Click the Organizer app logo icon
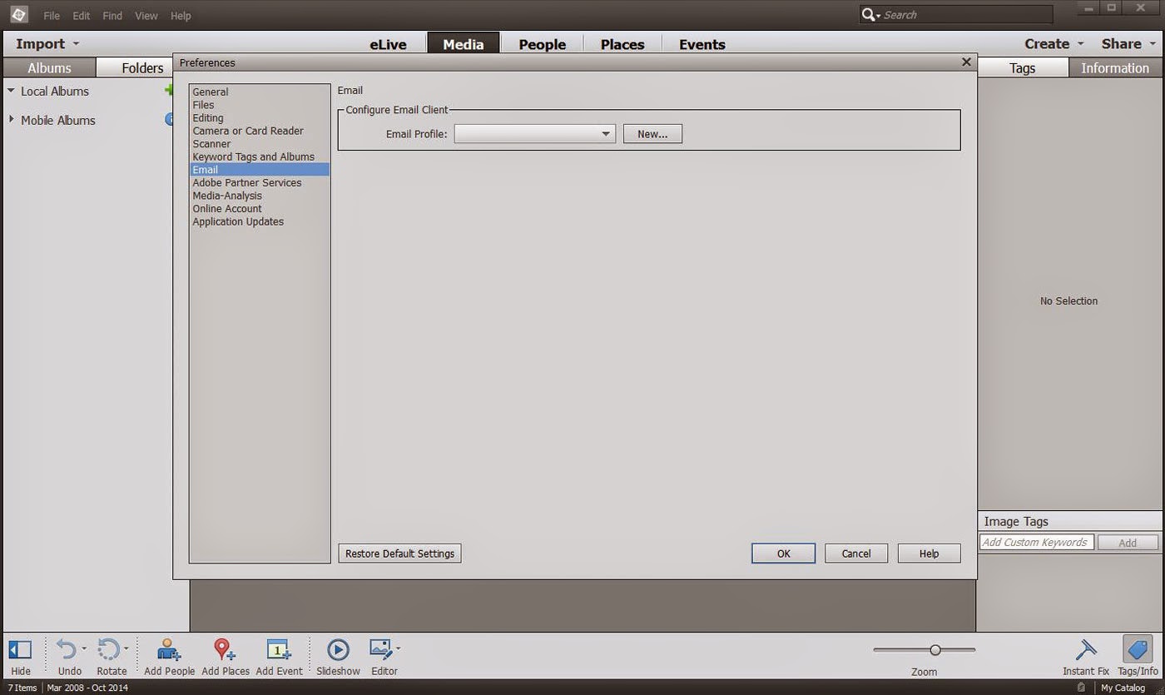The width and height of the screenshot is (1165, 695). tap(18, 15)
